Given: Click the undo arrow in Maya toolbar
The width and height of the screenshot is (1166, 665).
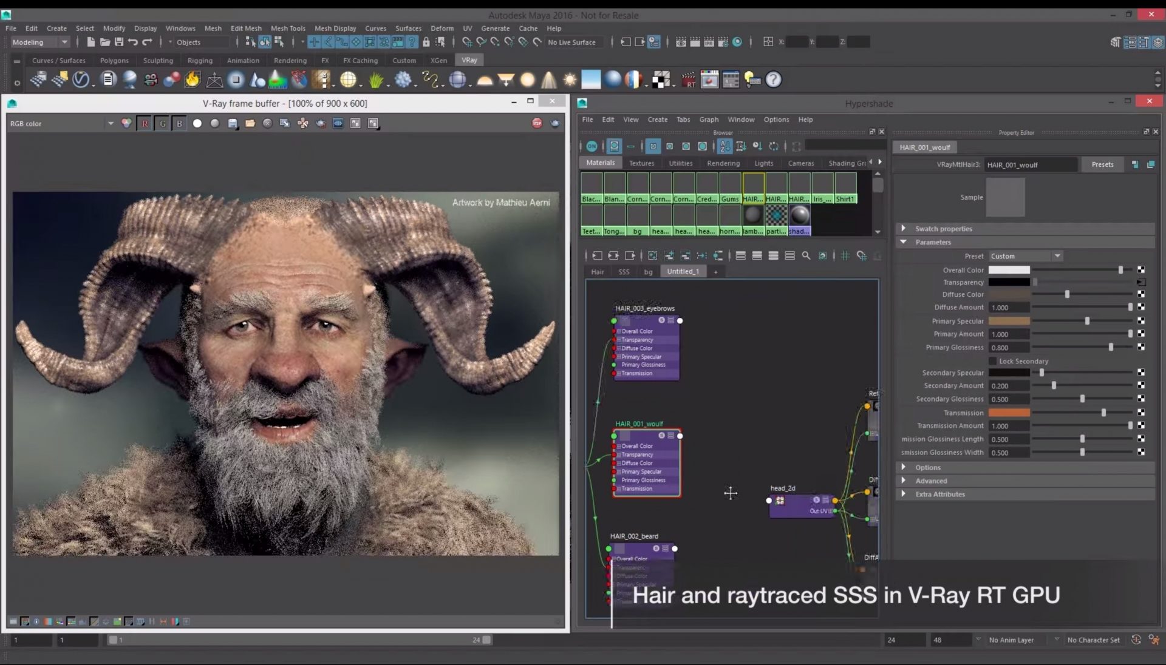Looking at the screenshot, I should click(132, 42).
